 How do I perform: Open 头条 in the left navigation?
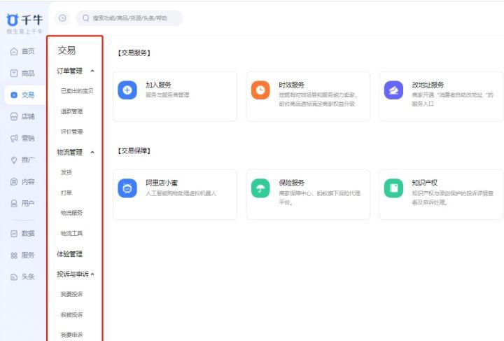pos(27,277)
